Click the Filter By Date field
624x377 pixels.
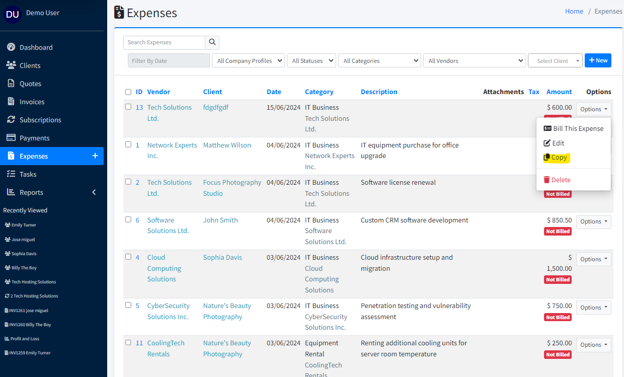tap(169, 61)
